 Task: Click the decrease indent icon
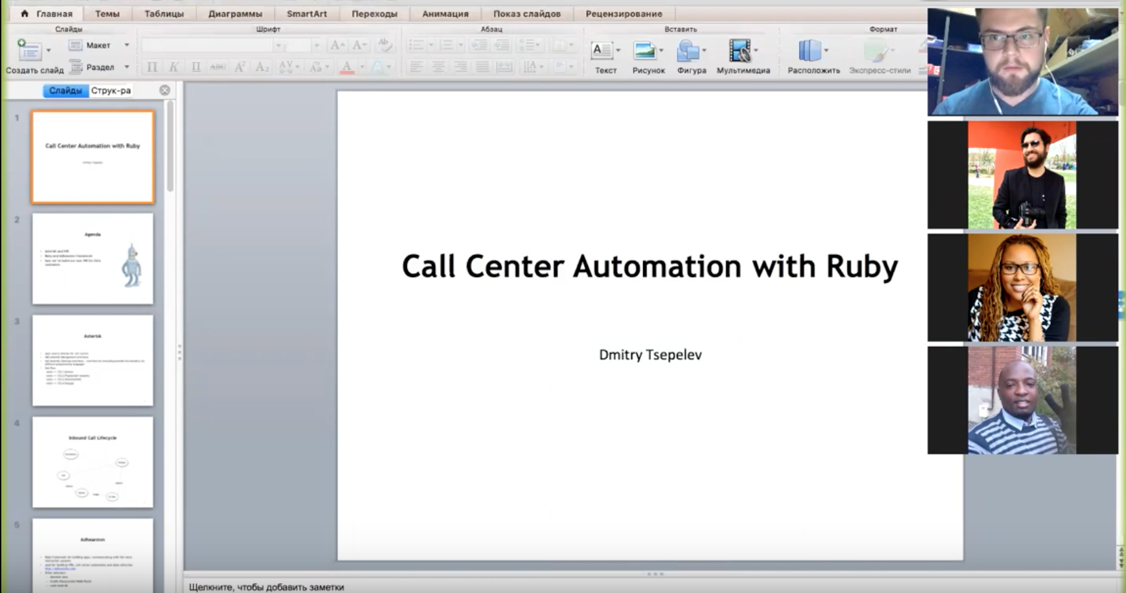point(479,45)
